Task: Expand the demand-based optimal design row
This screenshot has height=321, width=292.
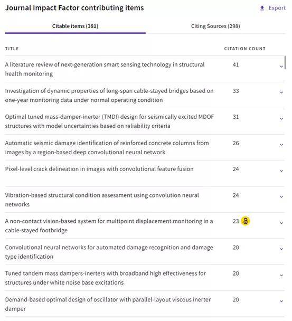Action: pyautogui.click(x=281, y=301)
